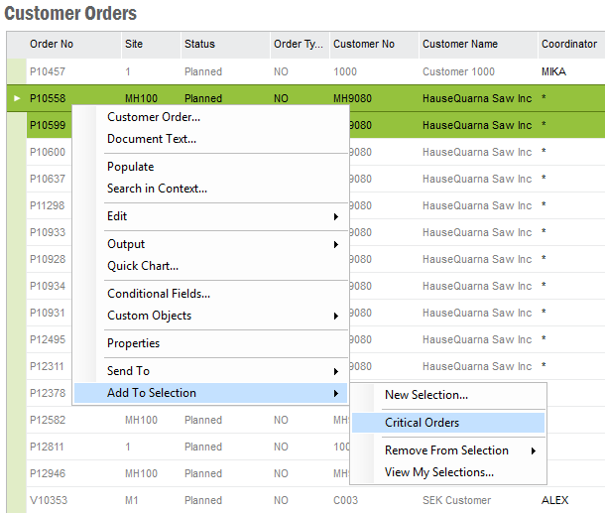Select Document Text... from context menu
The image size is (605, 513).
coord(152,139)
